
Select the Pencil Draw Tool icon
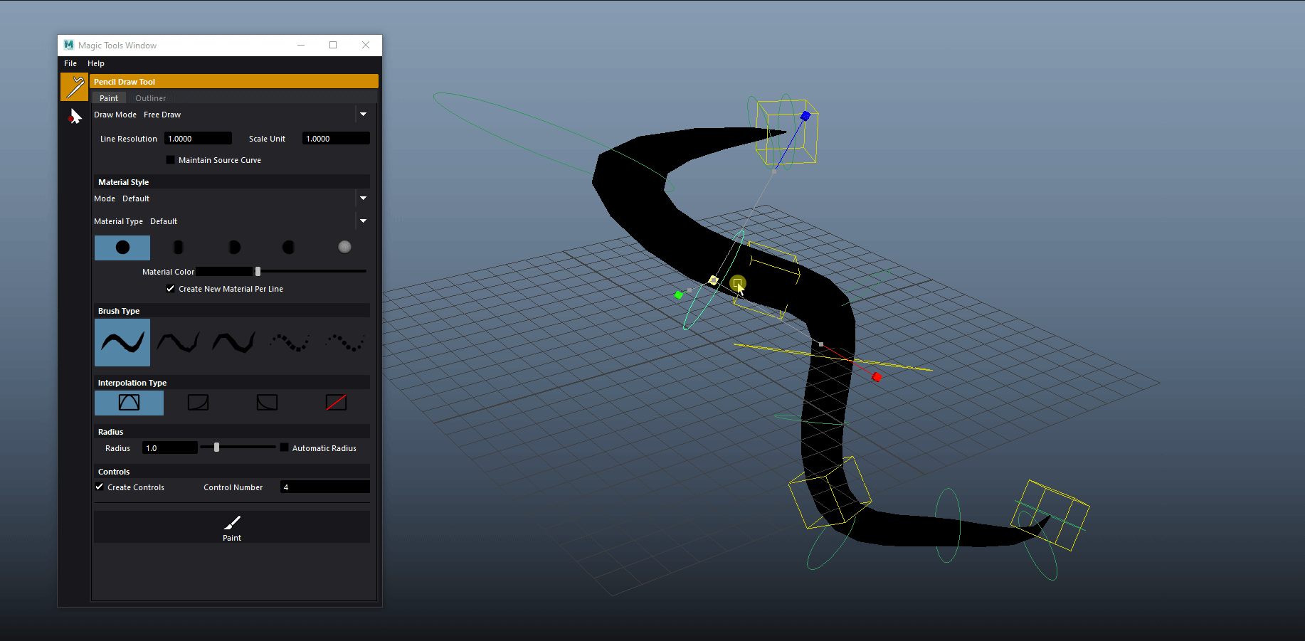point(74,86)
